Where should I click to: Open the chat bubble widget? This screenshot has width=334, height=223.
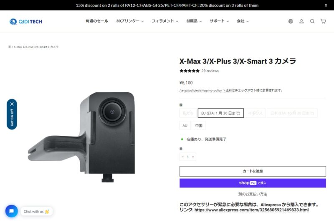pyautogui.click(x=12, y=211)
